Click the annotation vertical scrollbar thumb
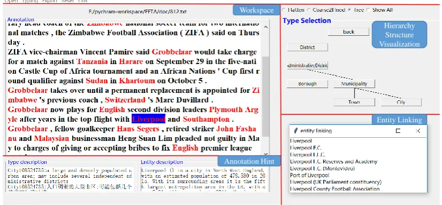442x205 pixels. coord(266,96)
